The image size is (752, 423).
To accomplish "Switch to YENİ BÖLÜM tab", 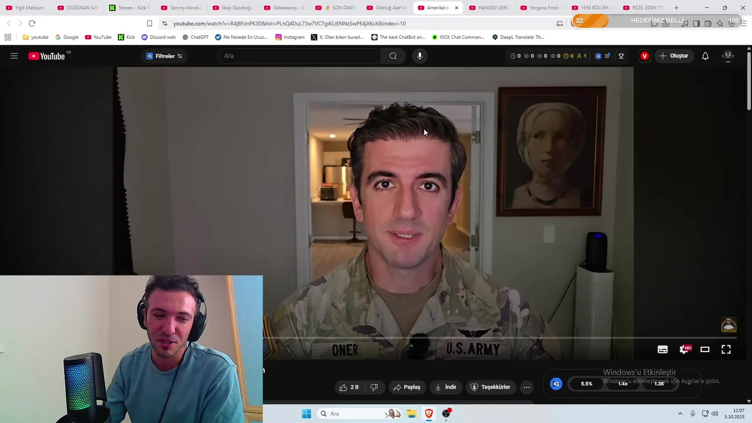I will [x=592, y=8].
